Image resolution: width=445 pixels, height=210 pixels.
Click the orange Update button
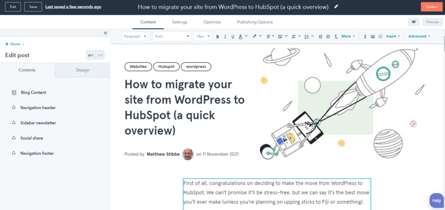point(432,7)
